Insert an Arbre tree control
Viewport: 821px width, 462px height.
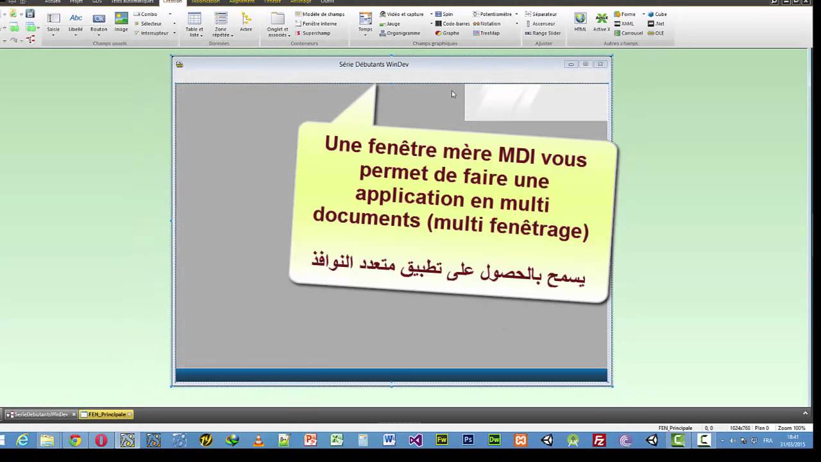(x=246, y=22)
